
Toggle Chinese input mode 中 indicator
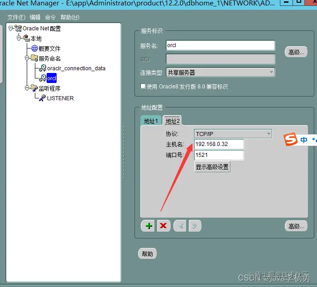click(x=304, y=140)
